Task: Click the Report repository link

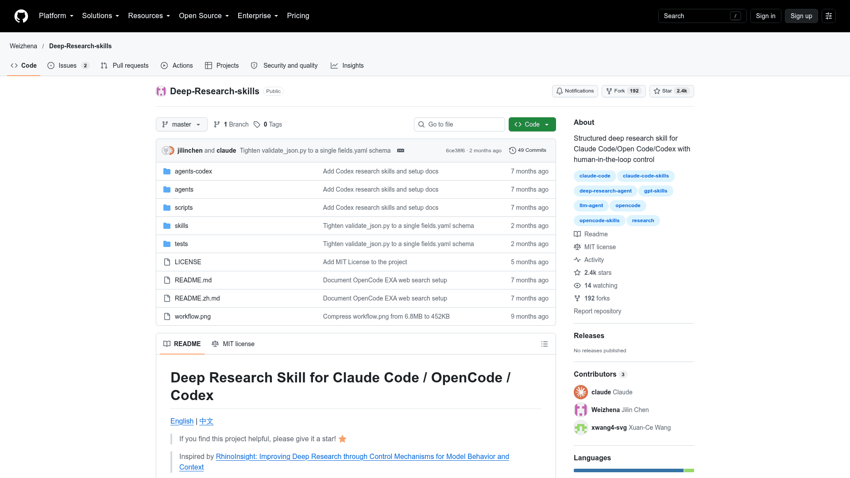Action: [x=597, y=311]
